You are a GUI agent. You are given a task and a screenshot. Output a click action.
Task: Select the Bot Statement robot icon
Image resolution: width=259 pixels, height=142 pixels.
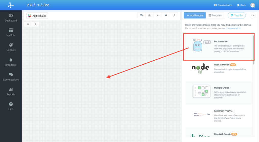point(198,45)
